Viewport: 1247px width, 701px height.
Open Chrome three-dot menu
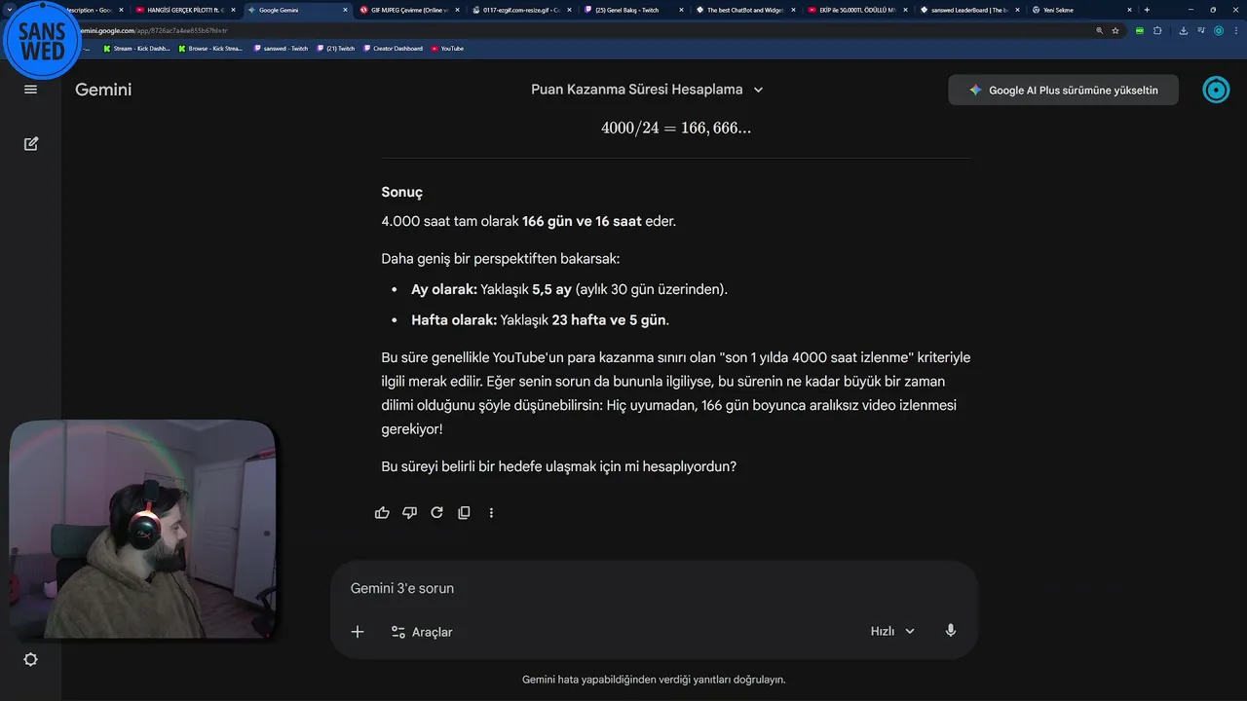1236,30
